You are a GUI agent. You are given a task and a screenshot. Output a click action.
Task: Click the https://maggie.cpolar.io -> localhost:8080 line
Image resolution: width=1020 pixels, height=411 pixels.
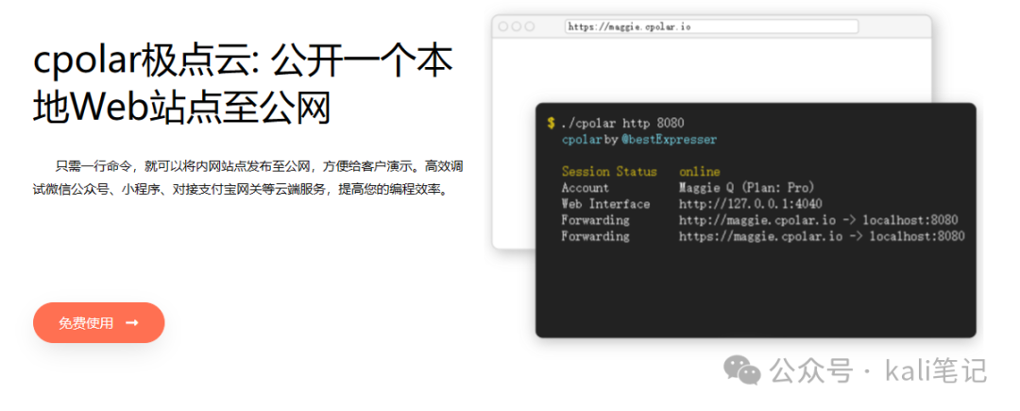(x=822, y=237)
